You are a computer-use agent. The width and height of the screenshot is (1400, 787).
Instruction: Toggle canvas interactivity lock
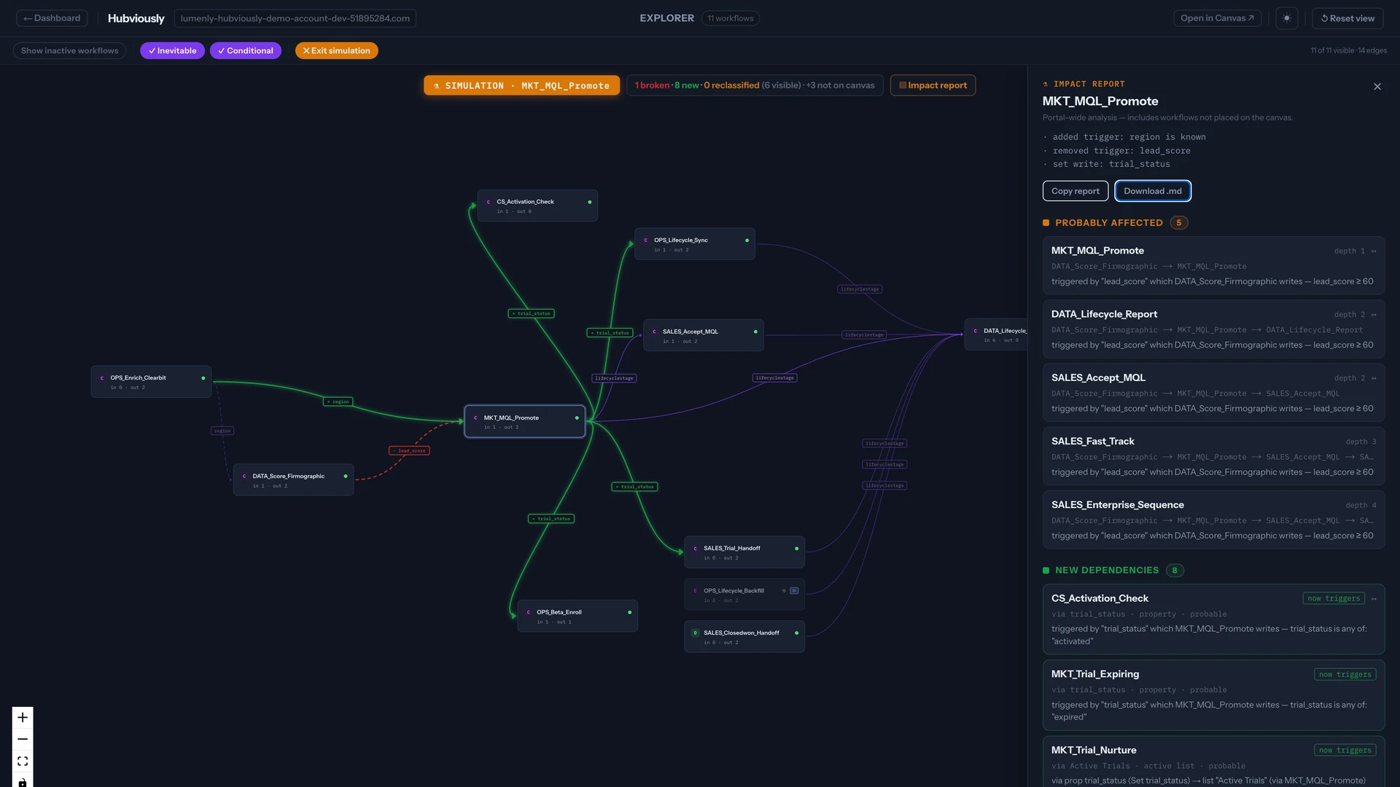(x=23, y=781)
